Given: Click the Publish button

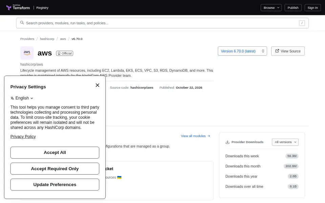Looking at the screenshot, I should (x=293, y=8).
